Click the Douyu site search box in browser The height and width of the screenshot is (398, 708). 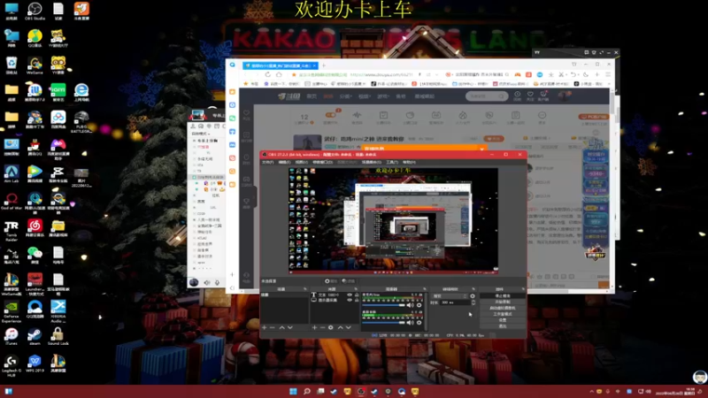(486, 96)
